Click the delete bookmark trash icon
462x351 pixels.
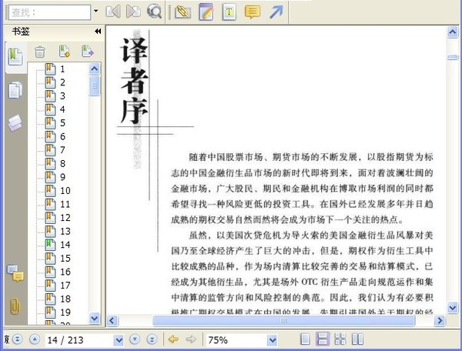[40, 52]
